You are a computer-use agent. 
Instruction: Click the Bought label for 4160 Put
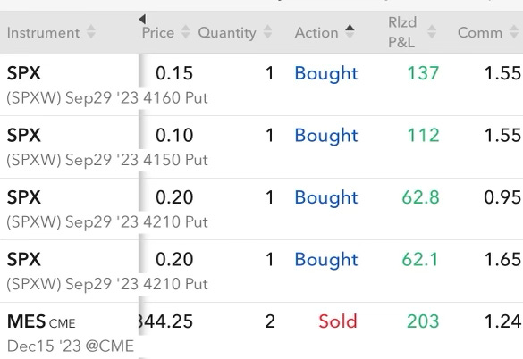click(x=326, y=73)
